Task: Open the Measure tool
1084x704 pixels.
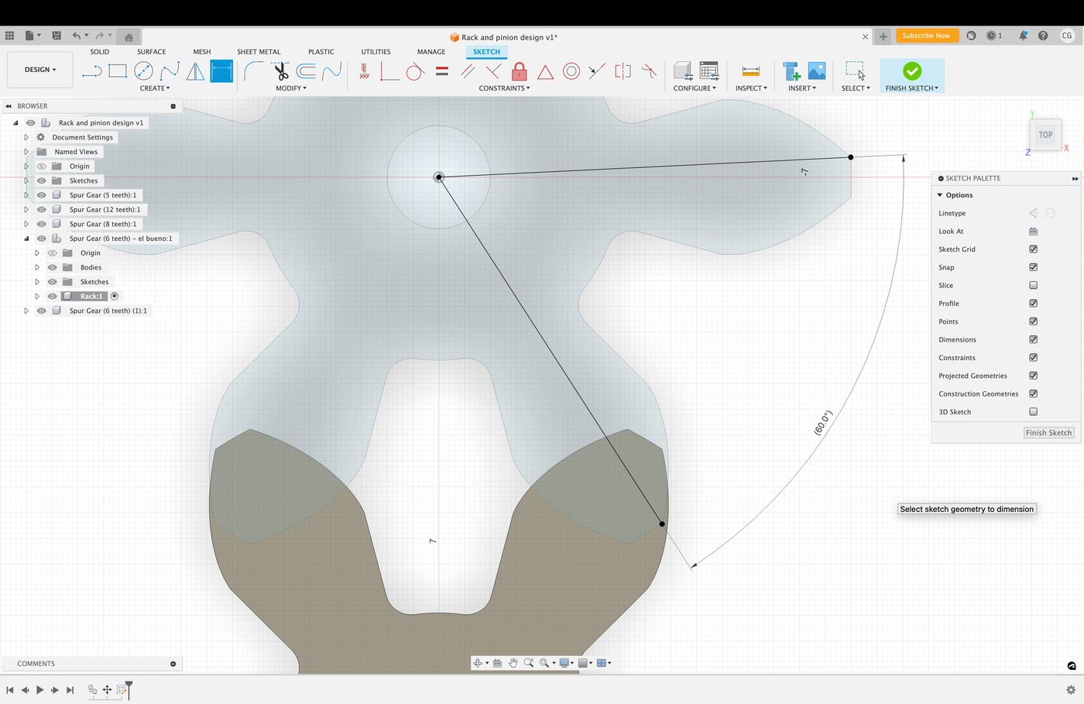Action: click(x=750, y=71)
